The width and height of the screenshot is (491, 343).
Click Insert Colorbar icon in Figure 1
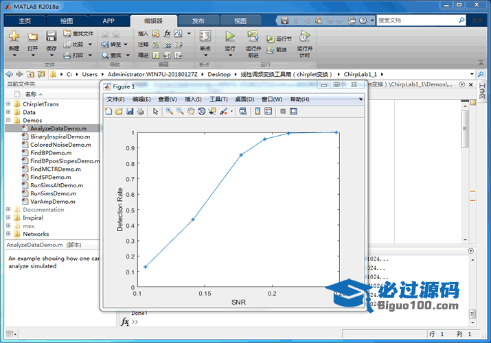[x=258, y=111]
